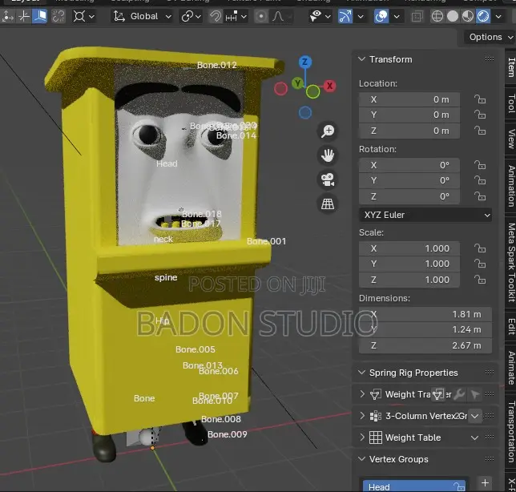Lock the Location Z value
516x492 pixels.
[x=480, y=131]
